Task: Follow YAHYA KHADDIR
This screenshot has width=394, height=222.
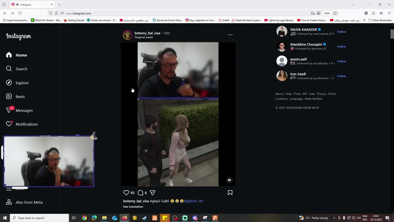Action: coord(342,32)
